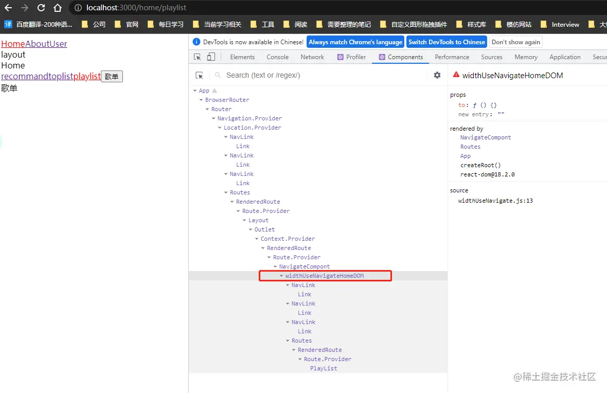607x393 pixels.
Task: Activate the DevTools inspect element picker icon
Action: coord(198,57)
